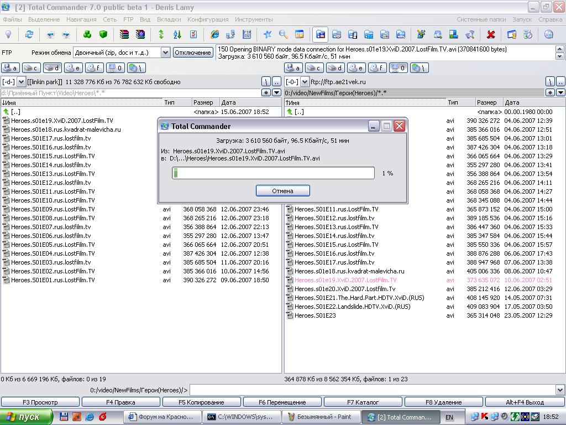
Task: Click the books with blue arrow icon
Action: pos(140,34)
